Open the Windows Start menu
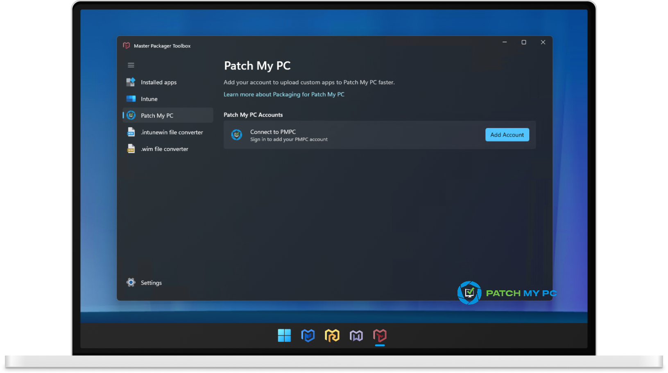This screenshot has width=668, height=373. (x=284, y=335)
